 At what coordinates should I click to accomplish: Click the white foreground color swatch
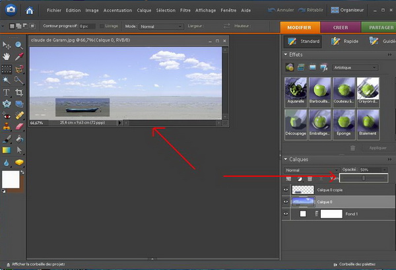tap(11, 180)
